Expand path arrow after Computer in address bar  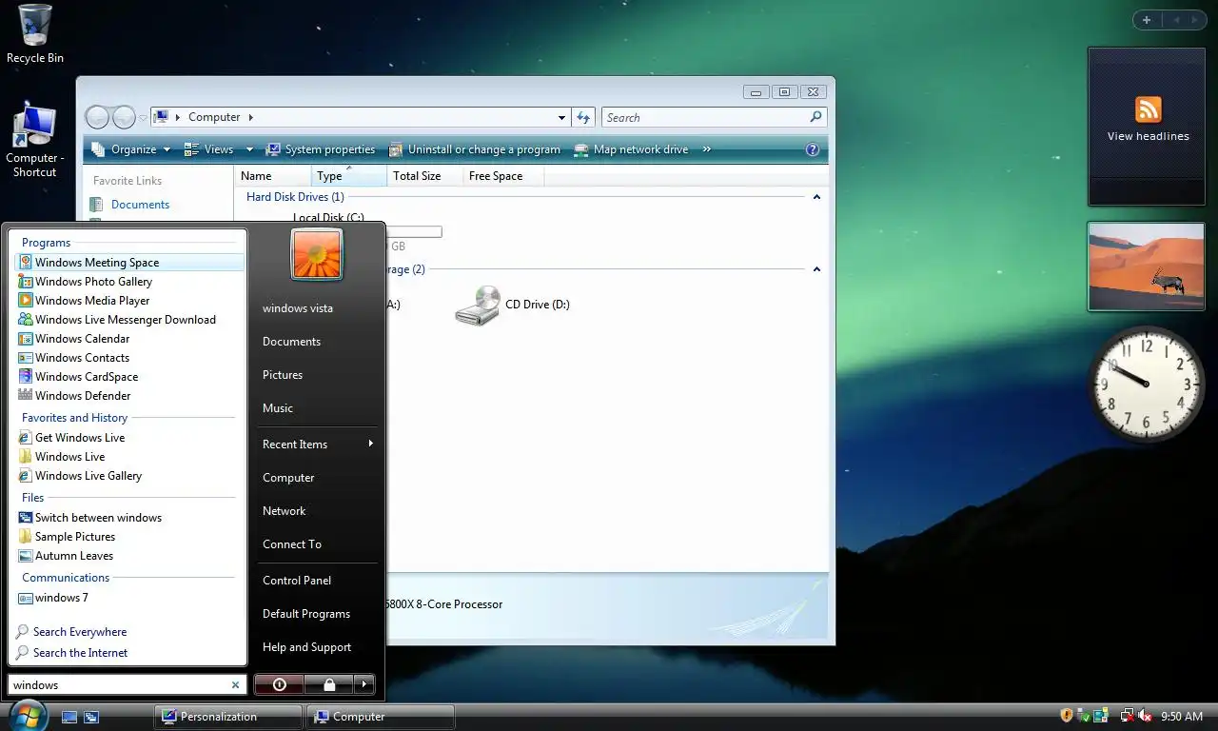click(x=251, y=117)
